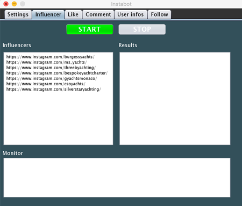Select the silverstaryachting URL line
The image size is (242, 206).
(54, 89)
